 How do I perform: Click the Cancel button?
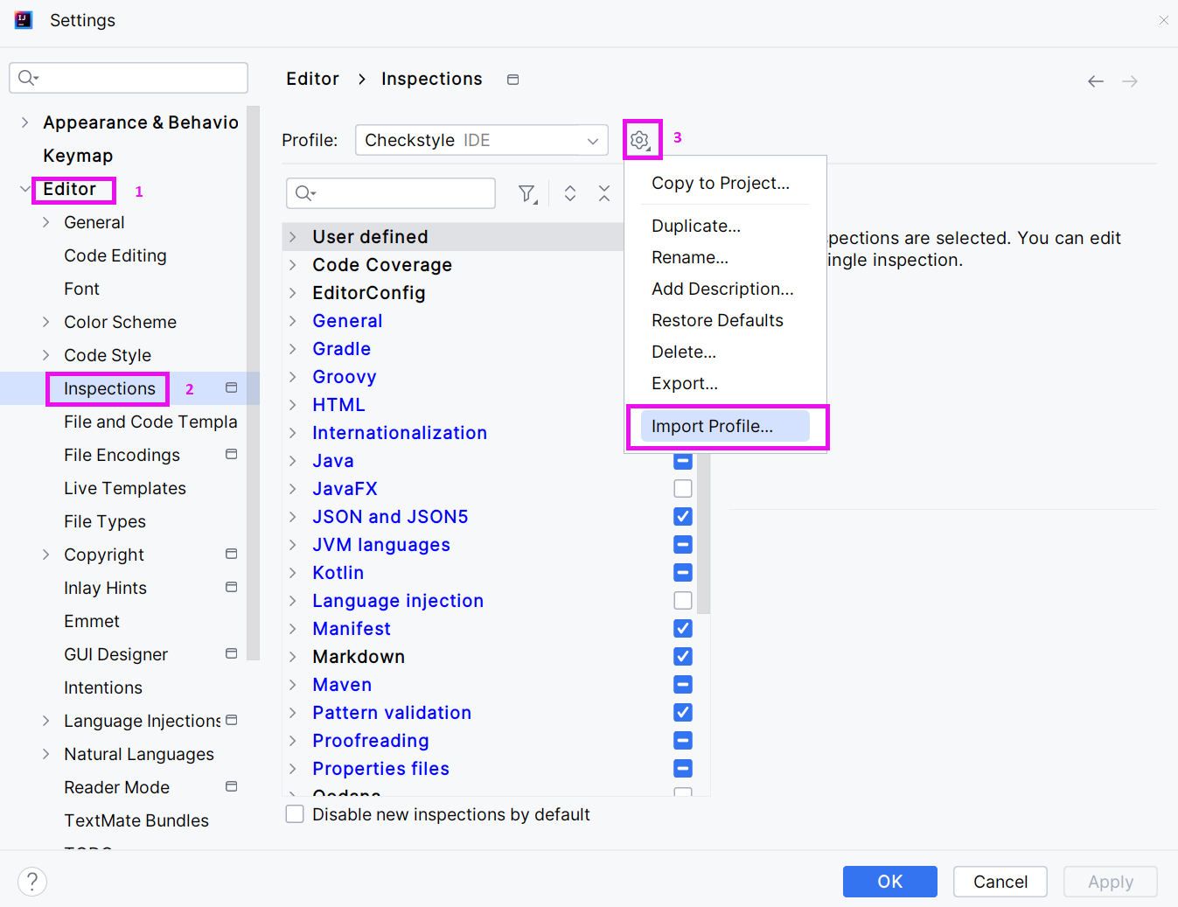tap(1000, 882)
